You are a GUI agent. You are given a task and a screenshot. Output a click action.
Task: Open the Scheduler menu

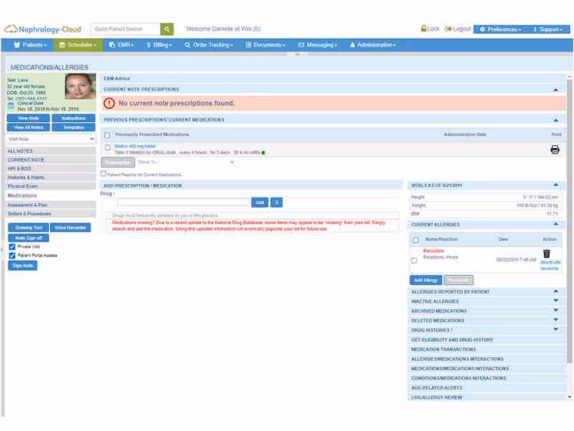click(x=77, y=45)
